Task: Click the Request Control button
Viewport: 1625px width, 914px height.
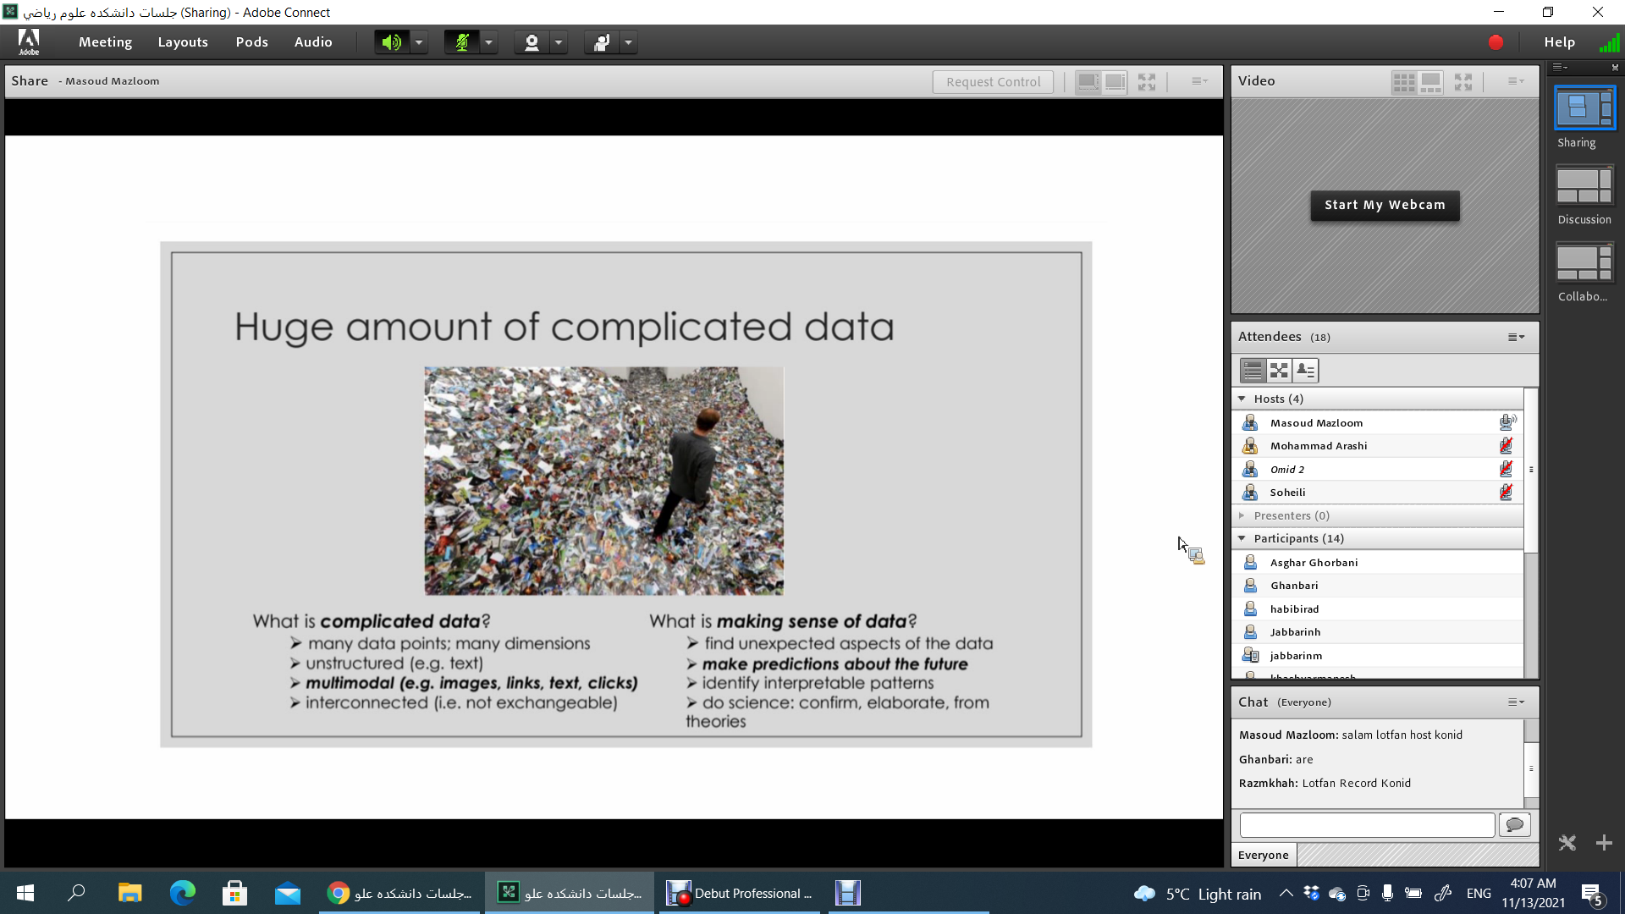Action: (x=993, y=82)
